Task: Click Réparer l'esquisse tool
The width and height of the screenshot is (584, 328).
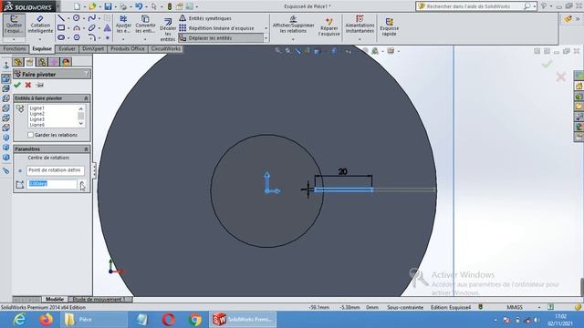Action: tap(328, 26)
